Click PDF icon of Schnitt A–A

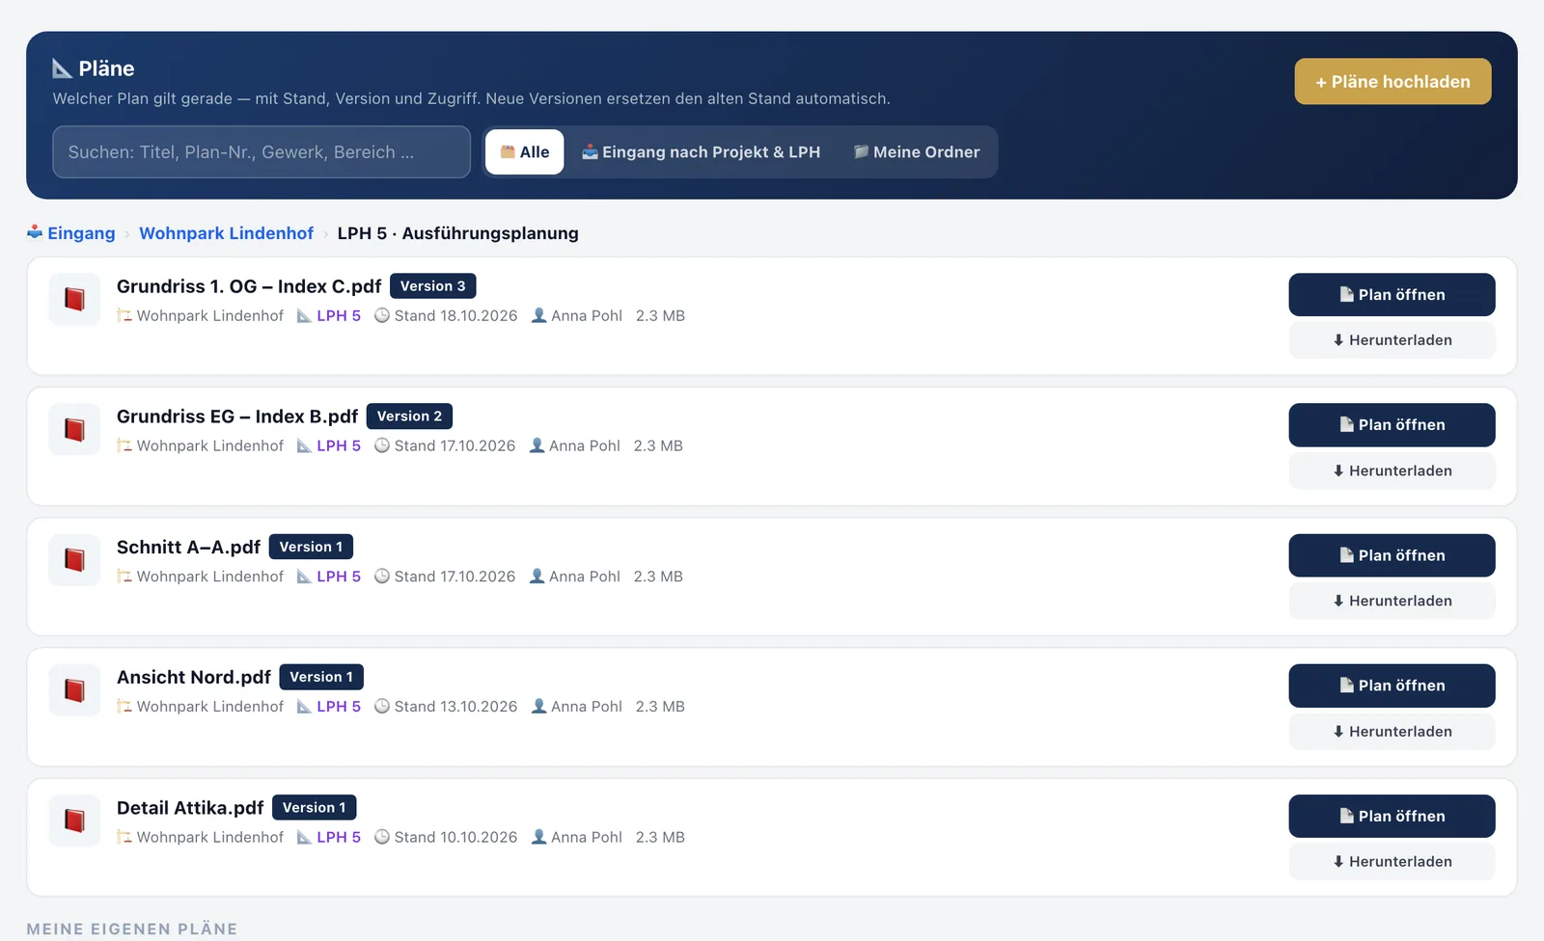[x=74, y=560]
